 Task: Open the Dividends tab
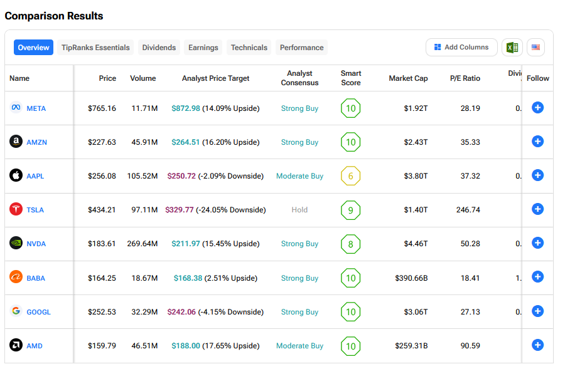[159, 48]
